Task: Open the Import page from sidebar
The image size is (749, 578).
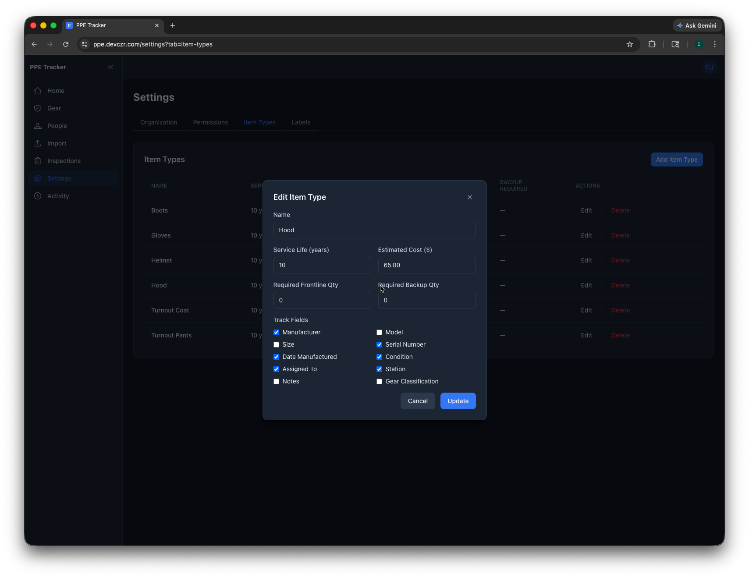Action: 57,143
